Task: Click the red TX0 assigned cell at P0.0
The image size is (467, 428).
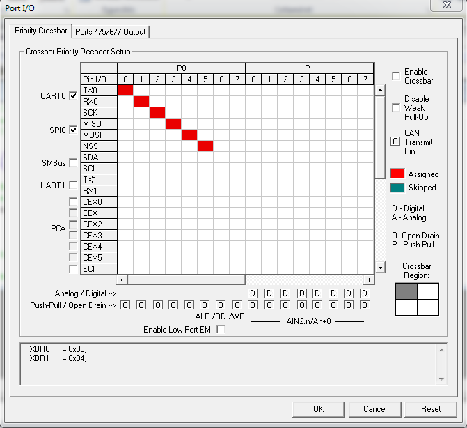Action: coord(125,90)
